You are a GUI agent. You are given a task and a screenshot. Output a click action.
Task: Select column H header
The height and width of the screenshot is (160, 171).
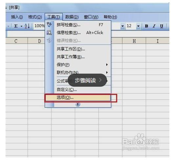coord(134,41)
